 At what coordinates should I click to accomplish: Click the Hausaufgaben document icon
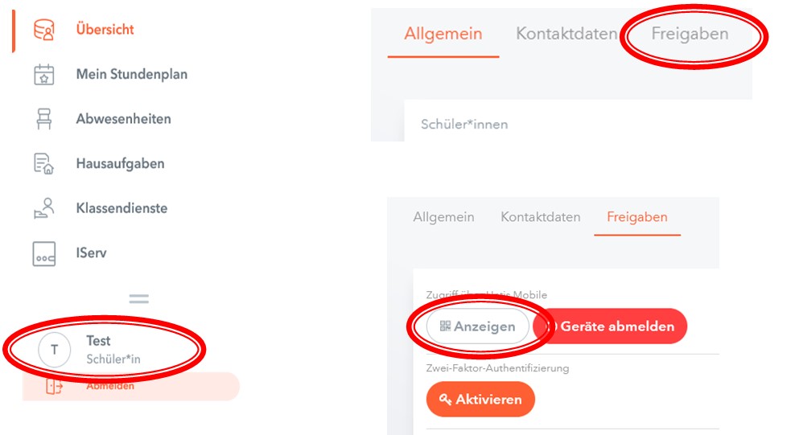click(44, 164)
